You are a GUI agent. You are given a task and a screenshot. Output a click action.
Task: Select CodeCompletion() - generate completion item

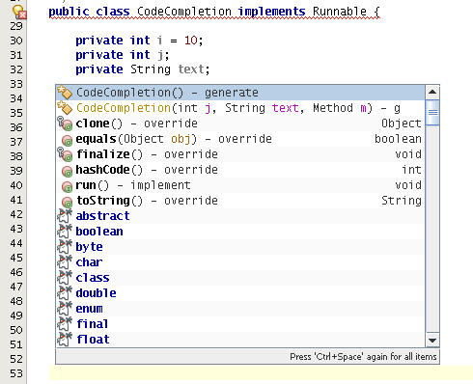click(240, 93)
